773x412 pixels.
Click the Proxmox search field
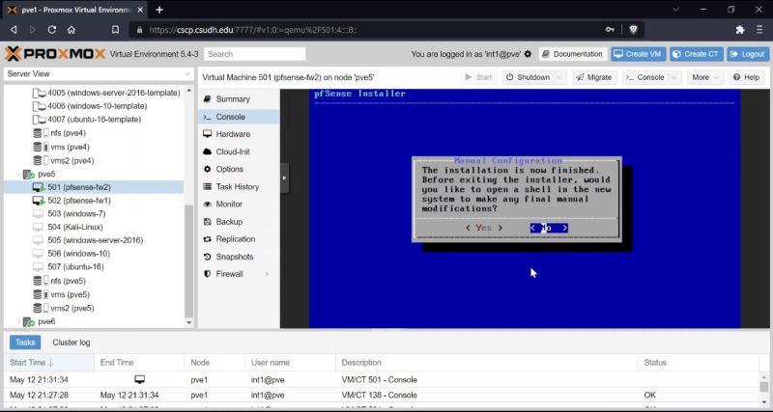click(255, 54)
